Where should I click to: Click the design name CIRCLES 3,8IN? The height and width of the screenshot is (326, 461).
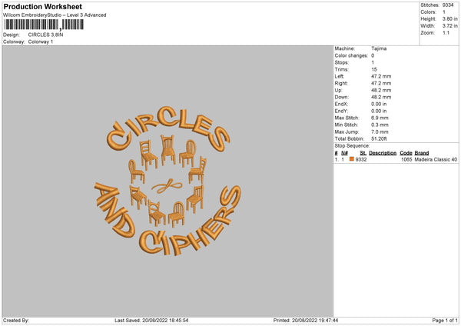click(x=45, y=35)
